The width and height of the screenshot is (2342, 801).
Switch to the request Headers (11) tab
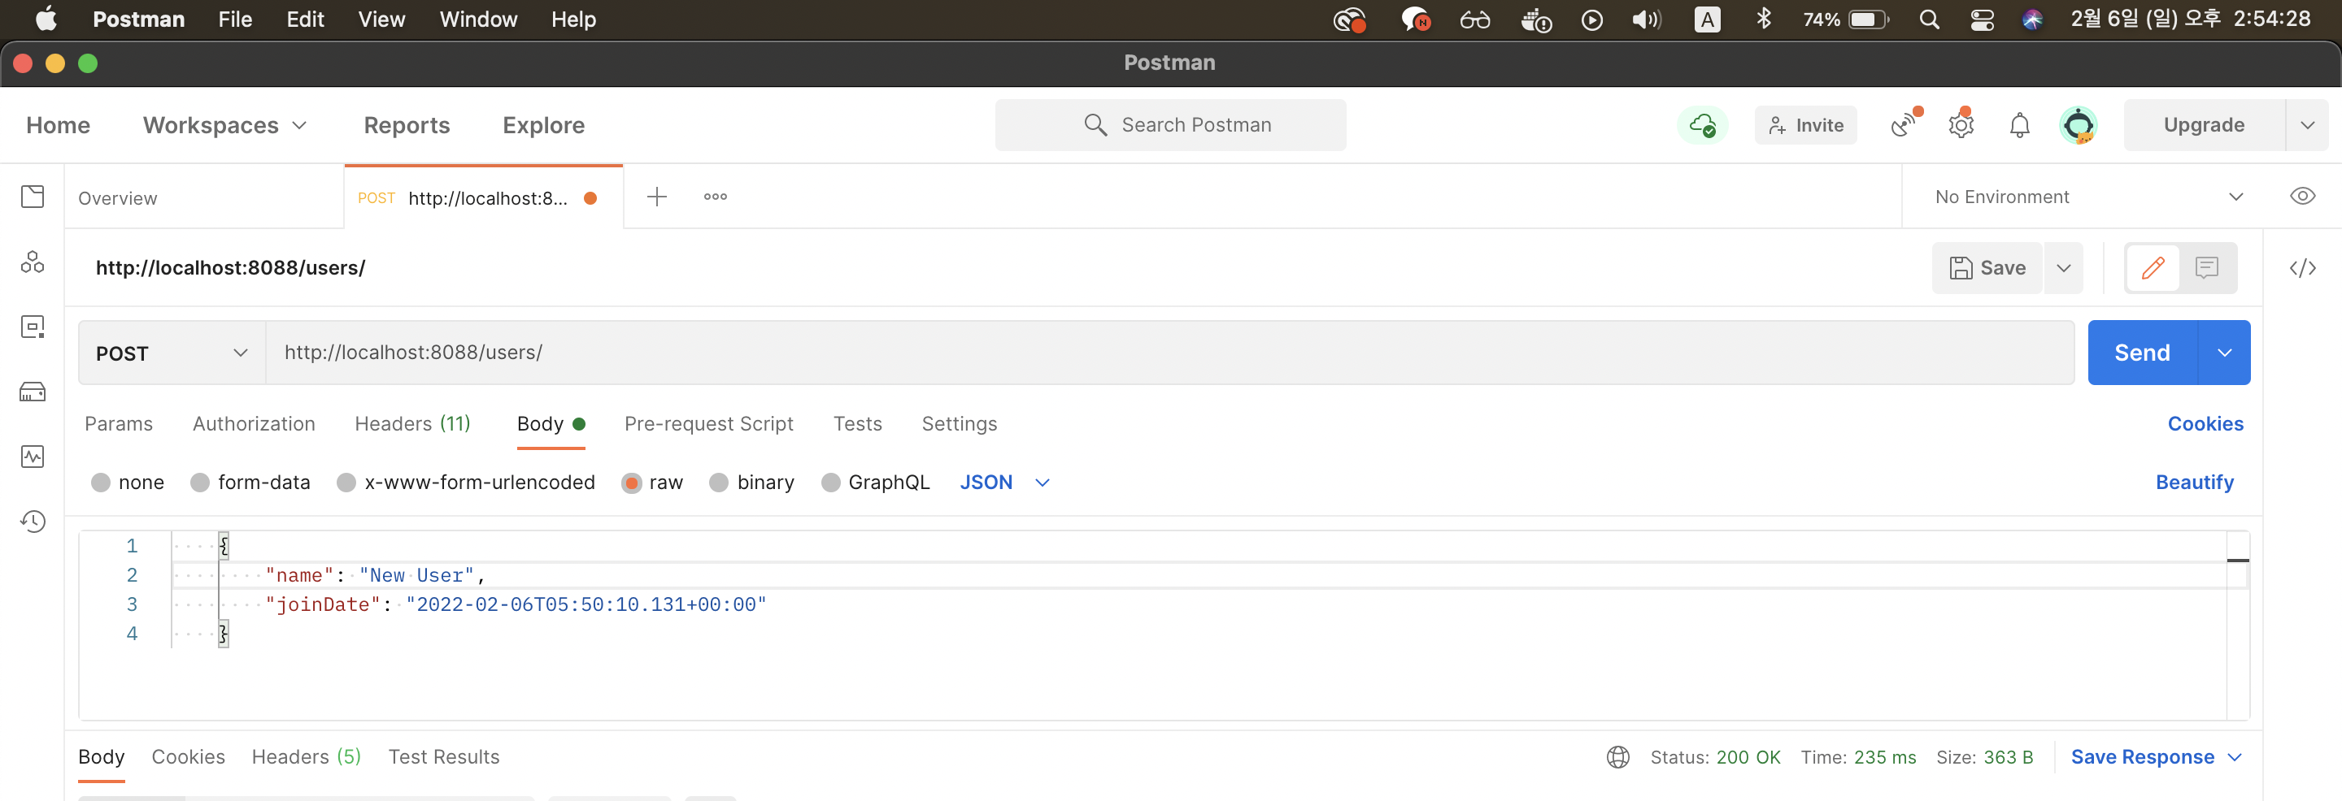[x=411, y=423]
